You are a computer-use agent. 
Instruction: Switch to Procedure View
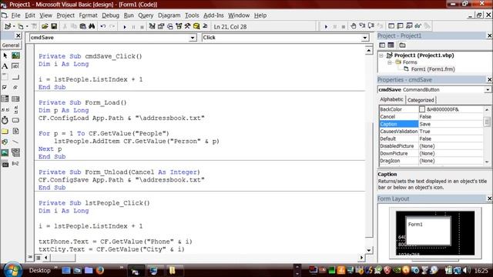pos(30,258)
